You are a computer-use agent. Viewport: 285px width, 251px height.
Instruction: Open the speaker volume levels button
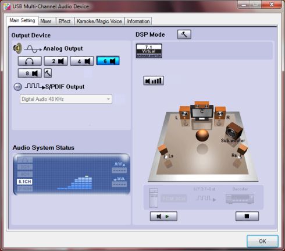[x=154, y=80]
